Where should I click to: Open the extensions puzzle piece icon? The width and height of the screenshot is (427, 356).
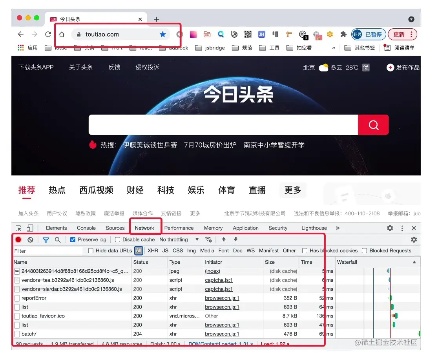[x=343, y=34]
